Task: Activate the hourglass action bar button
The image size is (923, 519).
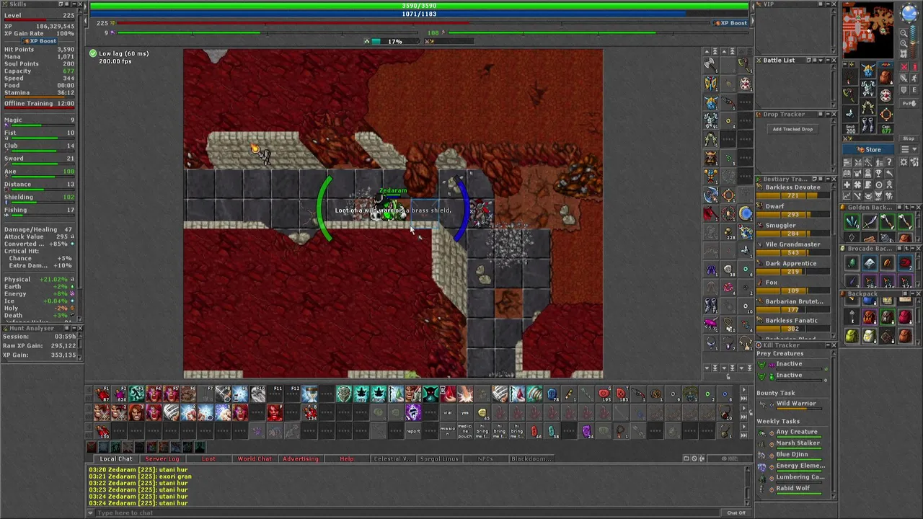Action: coord(309,394)
